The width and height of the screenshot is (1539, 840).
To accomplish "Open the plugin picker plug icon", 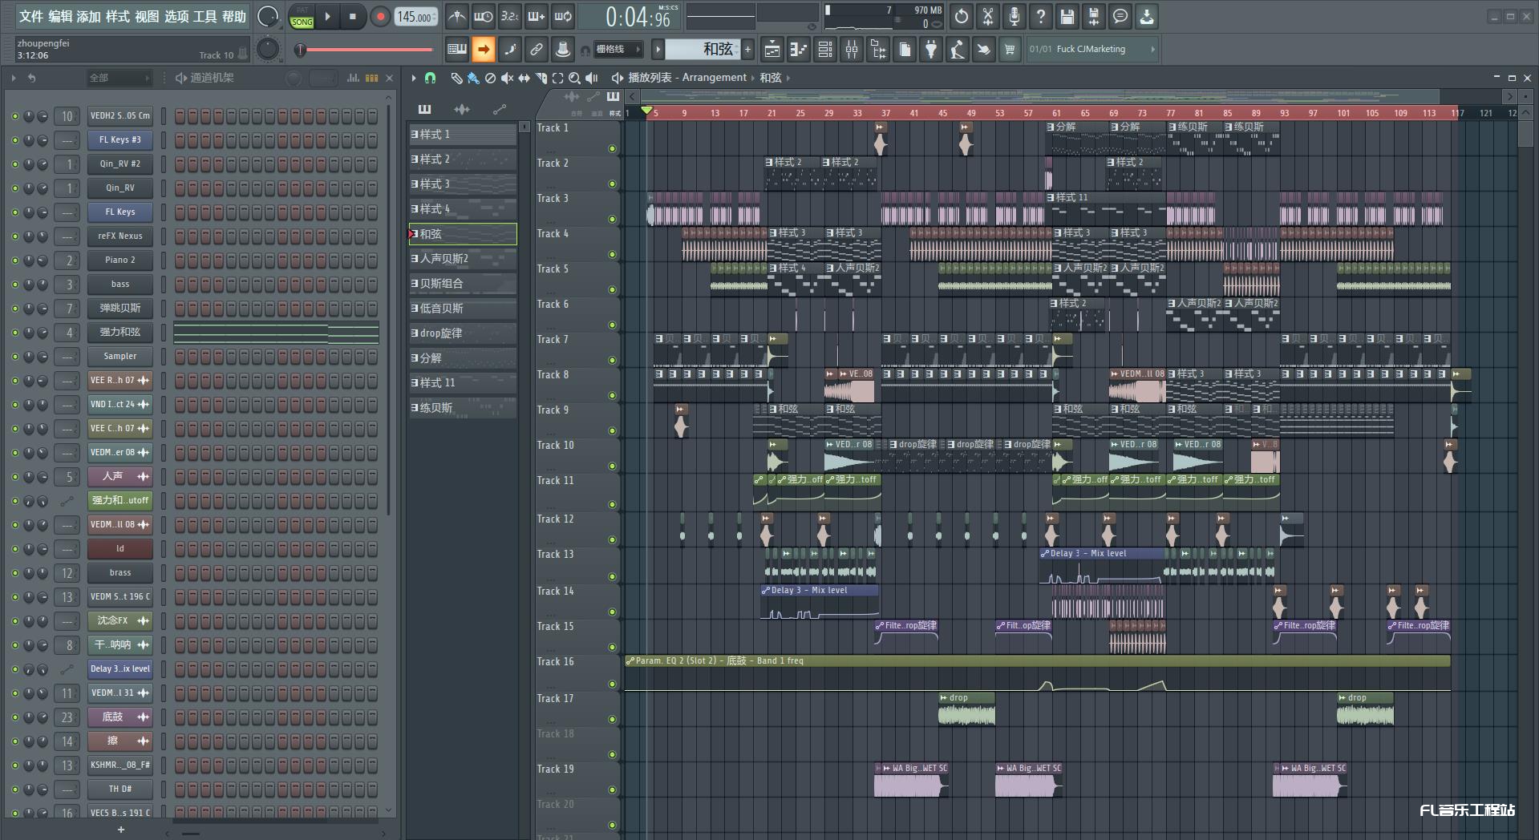I will click(931, 49).
